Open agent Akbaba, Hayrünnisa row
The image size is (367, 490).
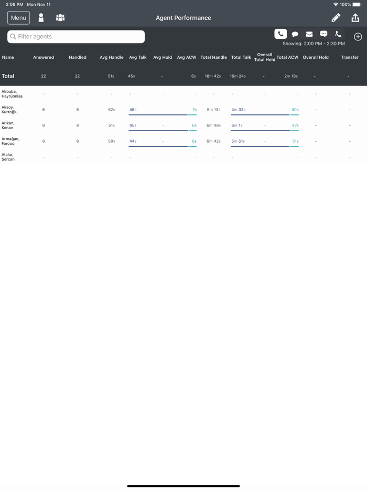coord(183,94)
